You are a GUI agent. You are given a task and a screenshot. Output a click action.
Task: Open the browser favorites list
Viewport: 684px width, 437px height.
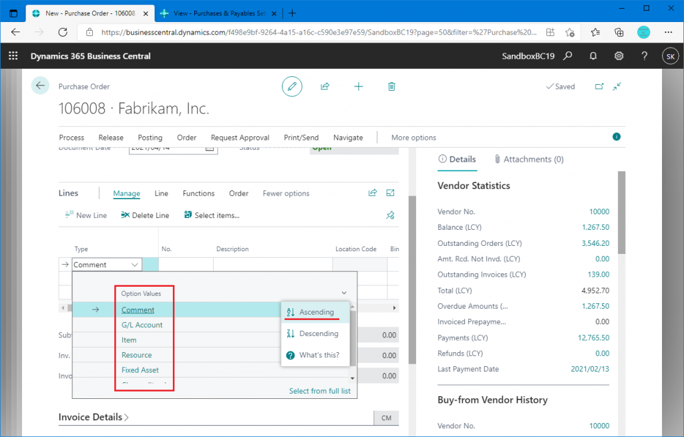[x=595, y=32]
